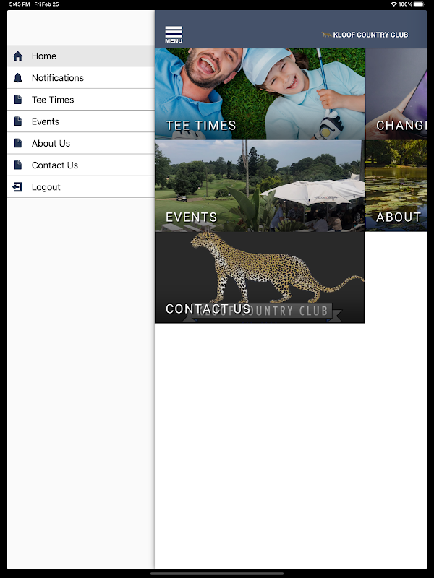The height and width of the screenshot is (578, 434).
Task: Click the Contact Us document icon
Action: coord(17,165)
